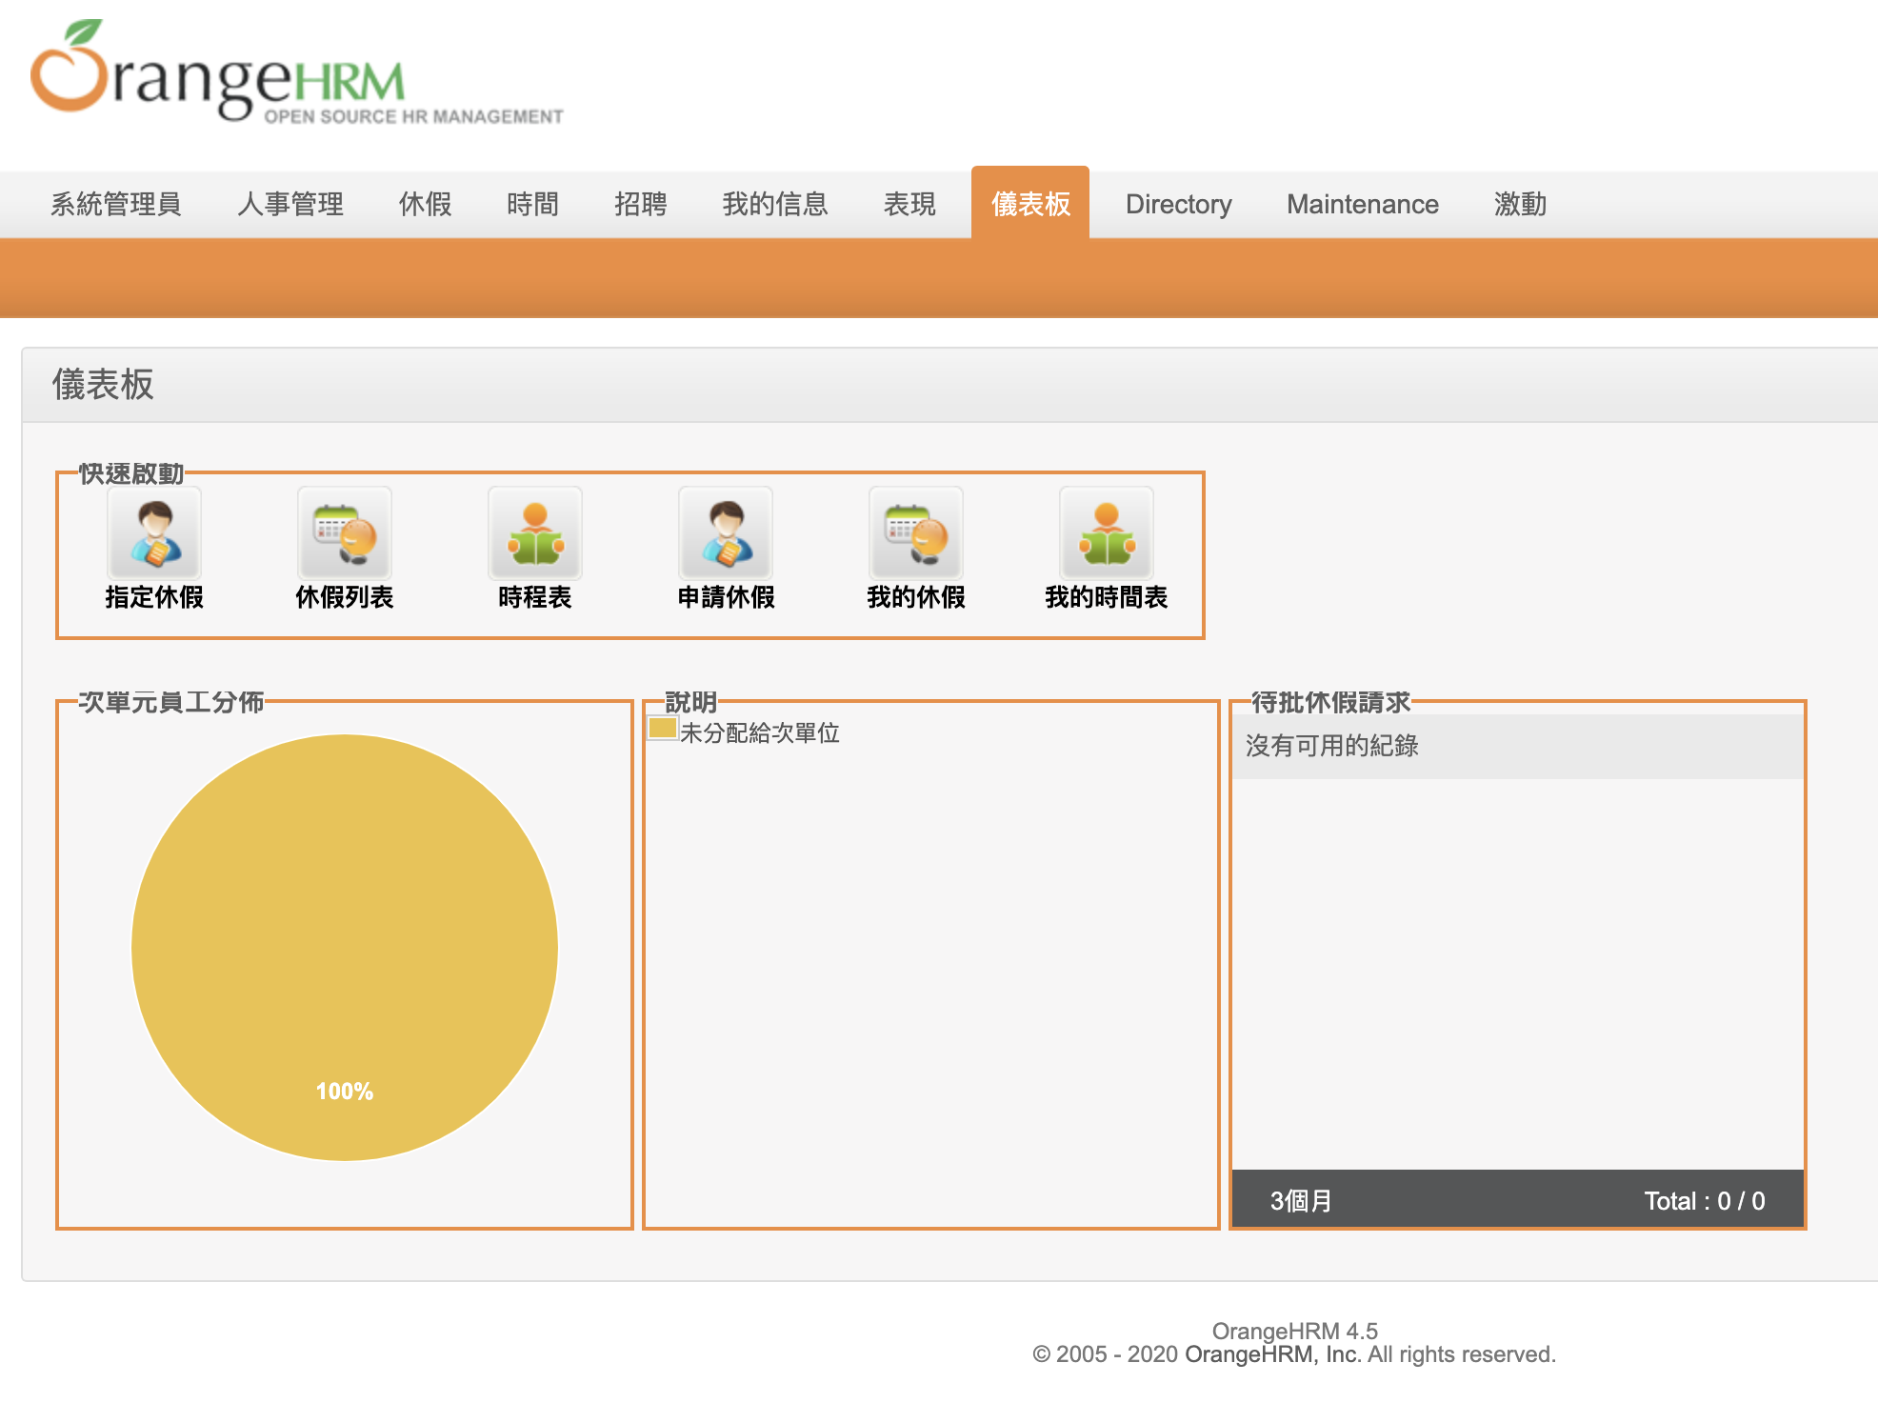
Task: Click the 激動 (Buzz) menu item
Action: [x=1520, y=204]
